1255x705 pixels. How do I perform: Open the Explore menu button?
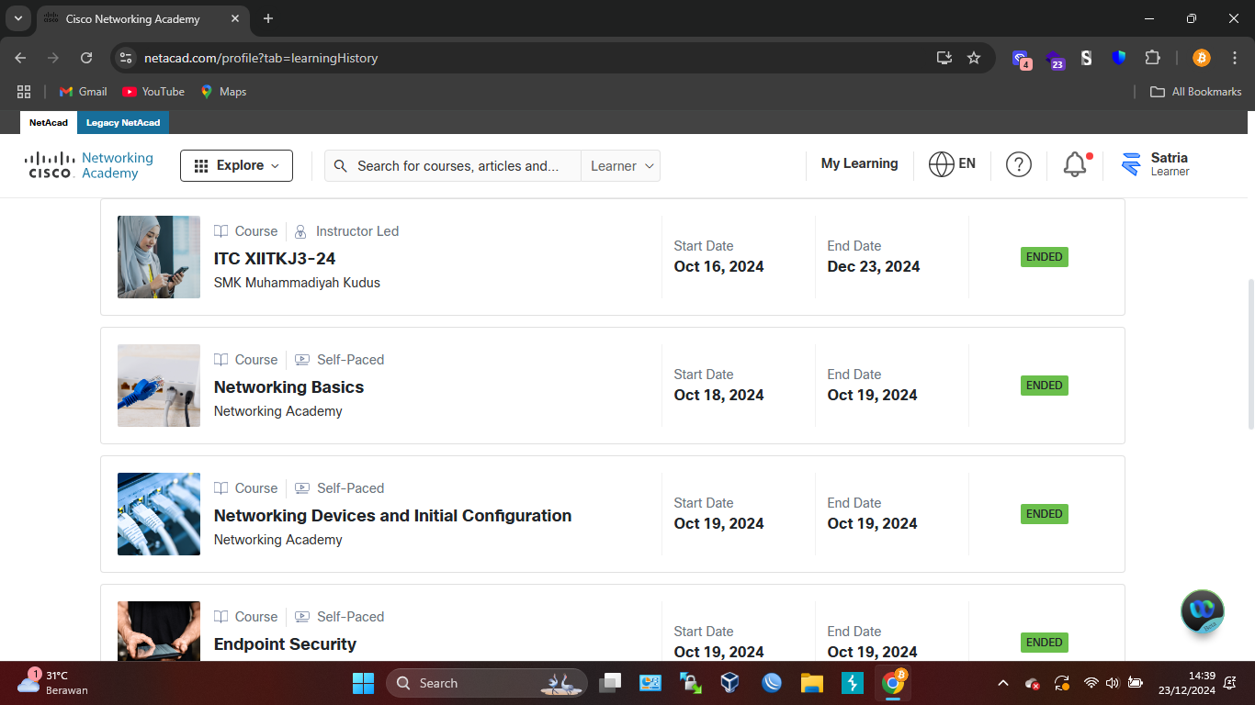(236, 165)
